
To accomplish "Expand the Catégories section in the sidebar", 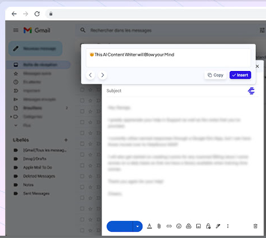I will (x=11, y=116).
